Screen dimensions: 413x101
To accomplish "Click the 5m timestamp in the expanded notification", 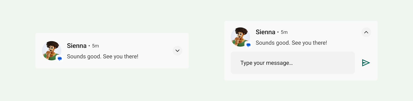I will click(284, 32).
